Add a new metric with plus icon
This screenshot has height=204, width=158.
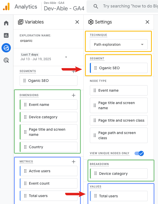coord(74,162)
